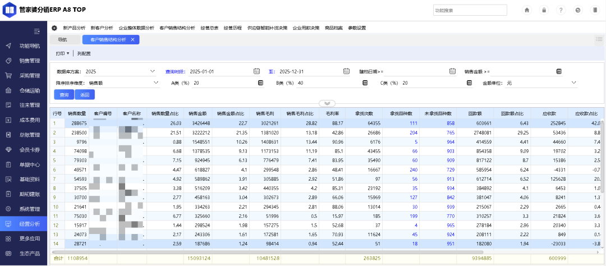Click the 会员卡券 diamond icon in sidebar
The image size is (606, 266).
8,150
